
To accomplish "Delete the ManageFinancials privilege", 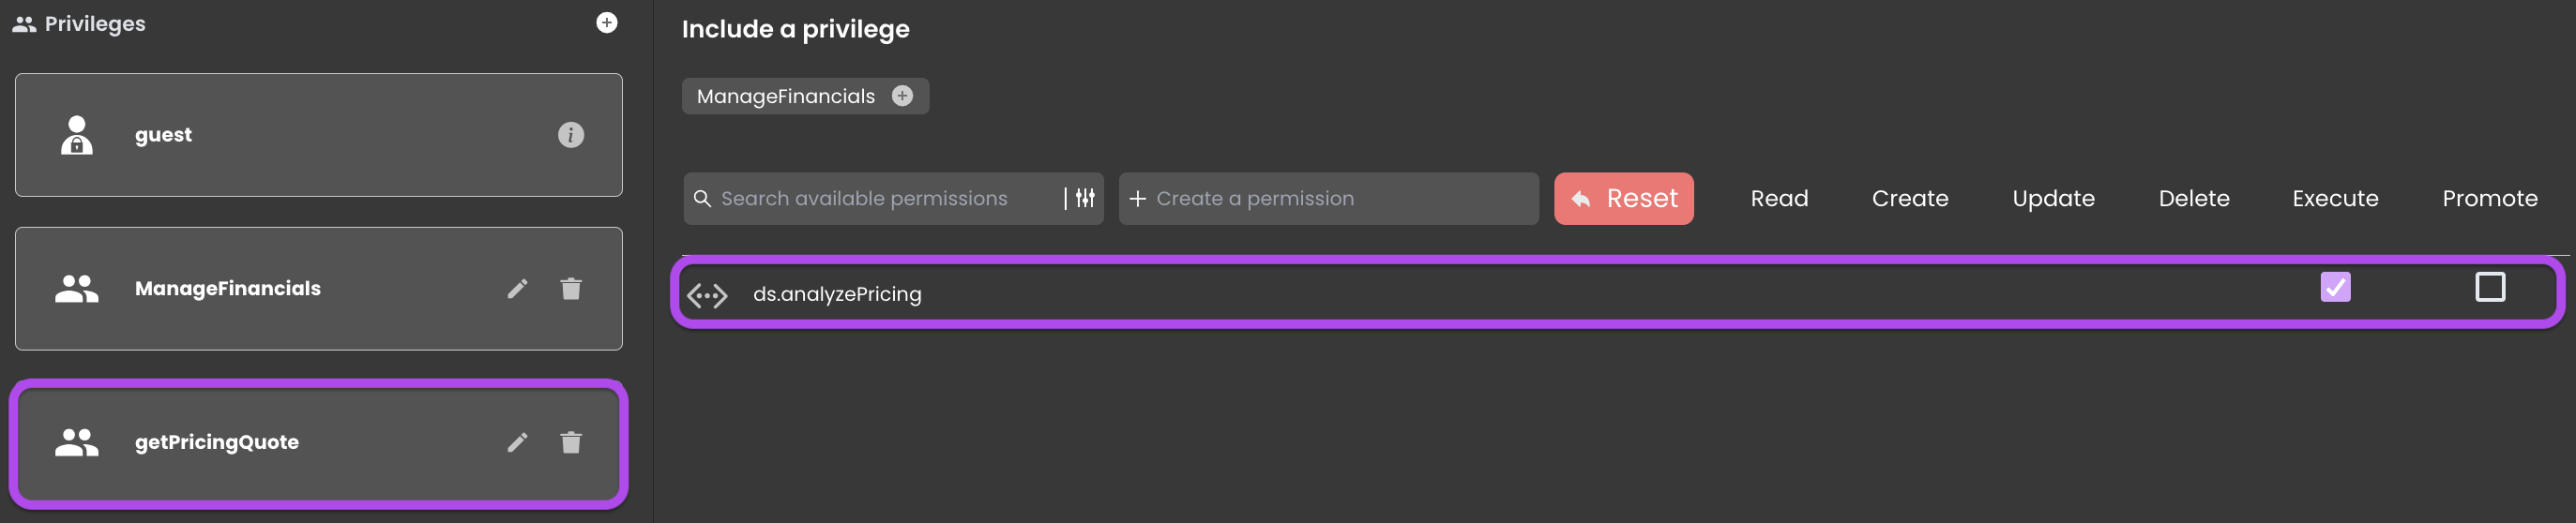I will (x=571, y=289).
